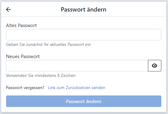Click the Neues Passwort label
Screen dimensions: 168x114
coord(23,57)
